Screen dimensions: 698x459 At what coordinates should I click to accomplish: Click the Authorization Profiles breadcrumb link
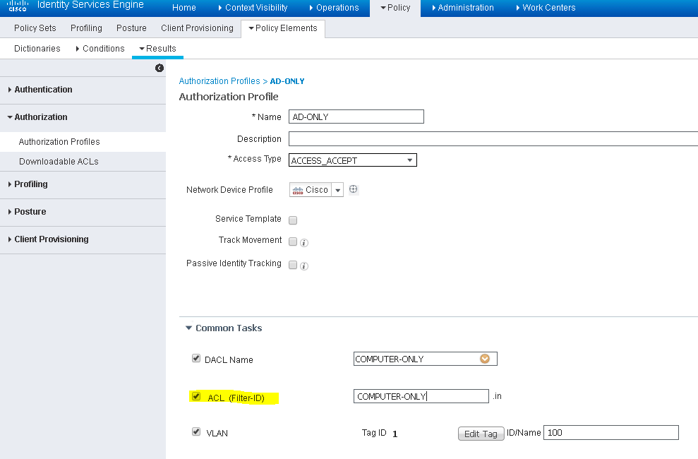219,81
